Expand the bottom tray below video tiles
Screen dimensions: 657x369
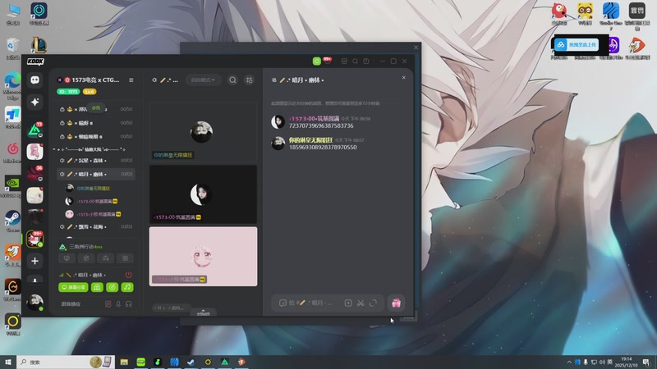point(203,312)
